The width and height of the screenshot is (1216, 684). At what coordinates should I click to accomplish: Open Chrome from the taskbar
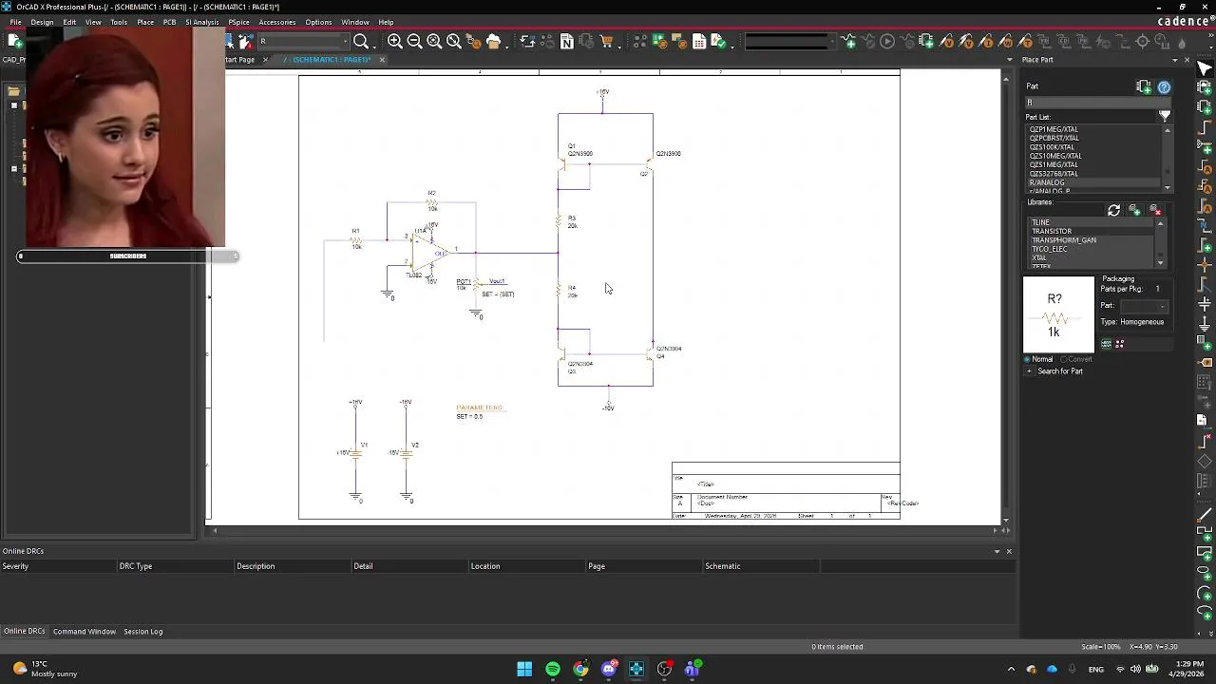pyautogui.click(x=580, y=669)
